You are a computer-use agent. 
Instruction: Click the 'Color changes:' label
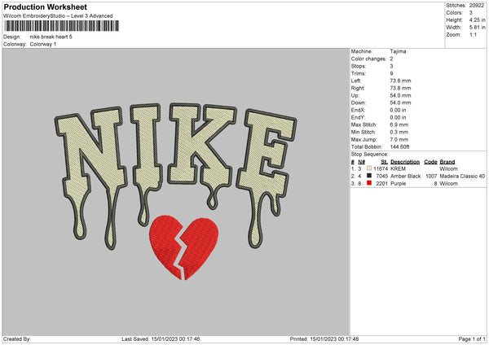tap(368, 59)
